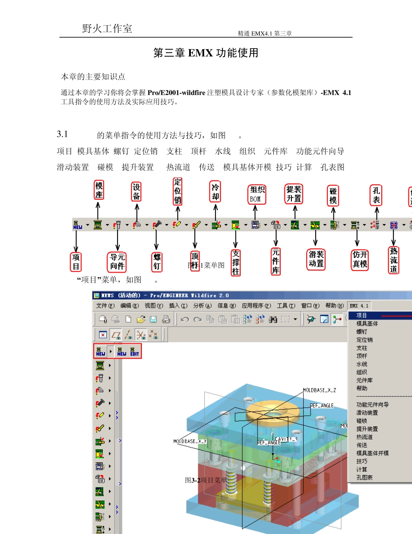This screenshot has width=412, height=534.
Task: Click Undo arrow in Pro/ENGINEER toolbar
Action: coord(185,319)
